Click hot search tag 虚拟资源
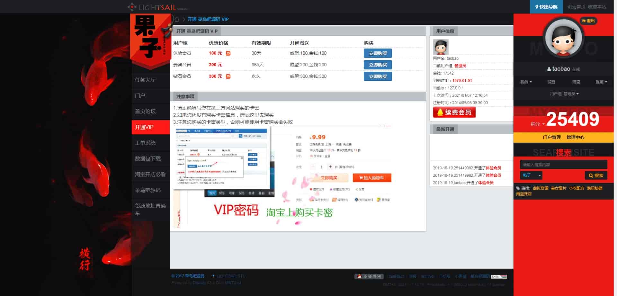The height and width of the screenshot is (296, 617). tap(541, 188)
